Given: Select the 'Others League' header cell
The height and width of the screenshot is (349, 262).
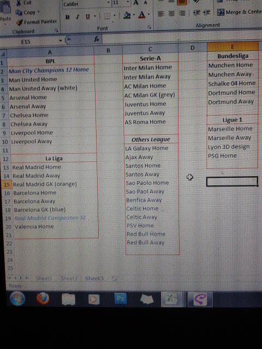Looking at the screenshot, I should click(151, 140).
